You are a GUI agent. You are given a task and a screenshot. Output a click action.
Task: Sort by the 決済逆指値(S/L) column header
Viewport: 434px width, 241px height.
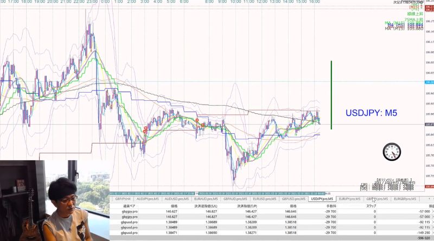pos(206,206)
